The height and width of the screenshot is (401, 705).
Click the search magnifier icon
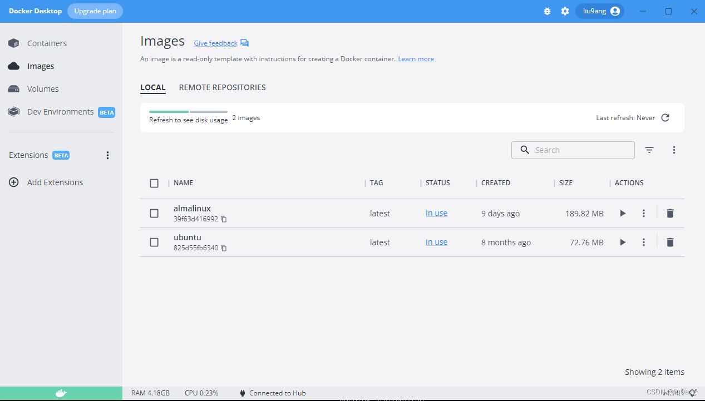(x=525, y=150)
